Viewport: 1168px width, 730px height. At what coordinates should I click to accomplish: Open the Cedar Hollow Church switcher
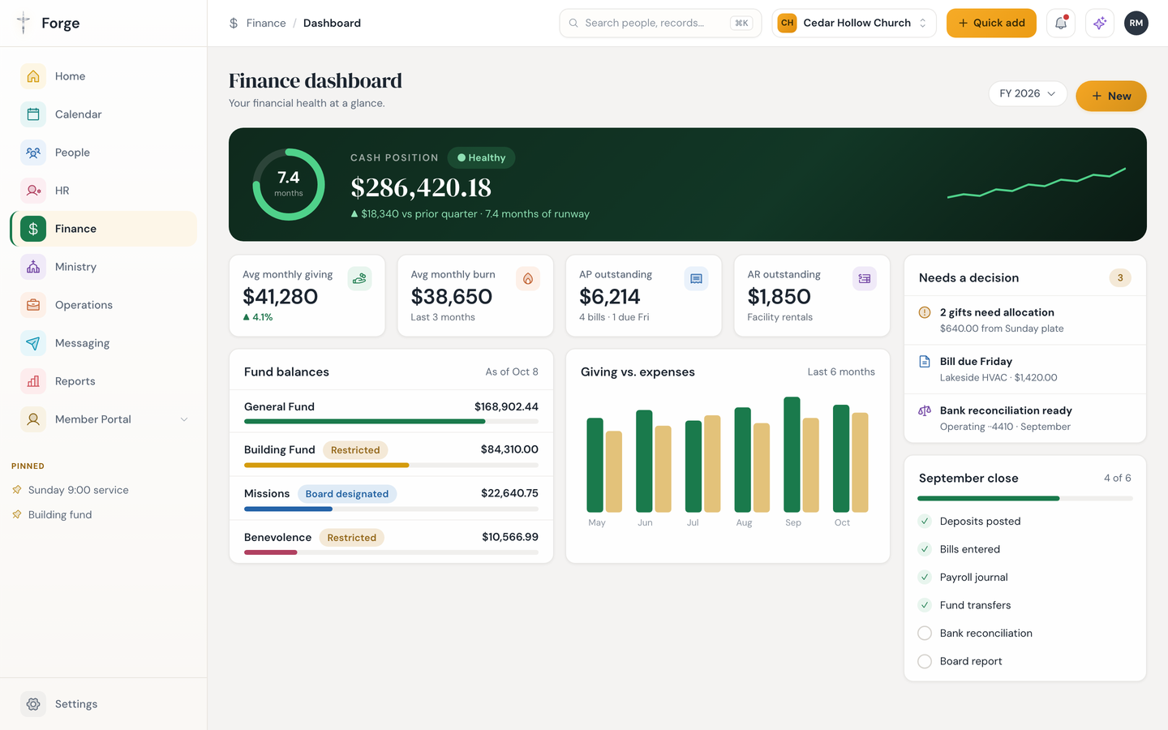click(854, 24)
